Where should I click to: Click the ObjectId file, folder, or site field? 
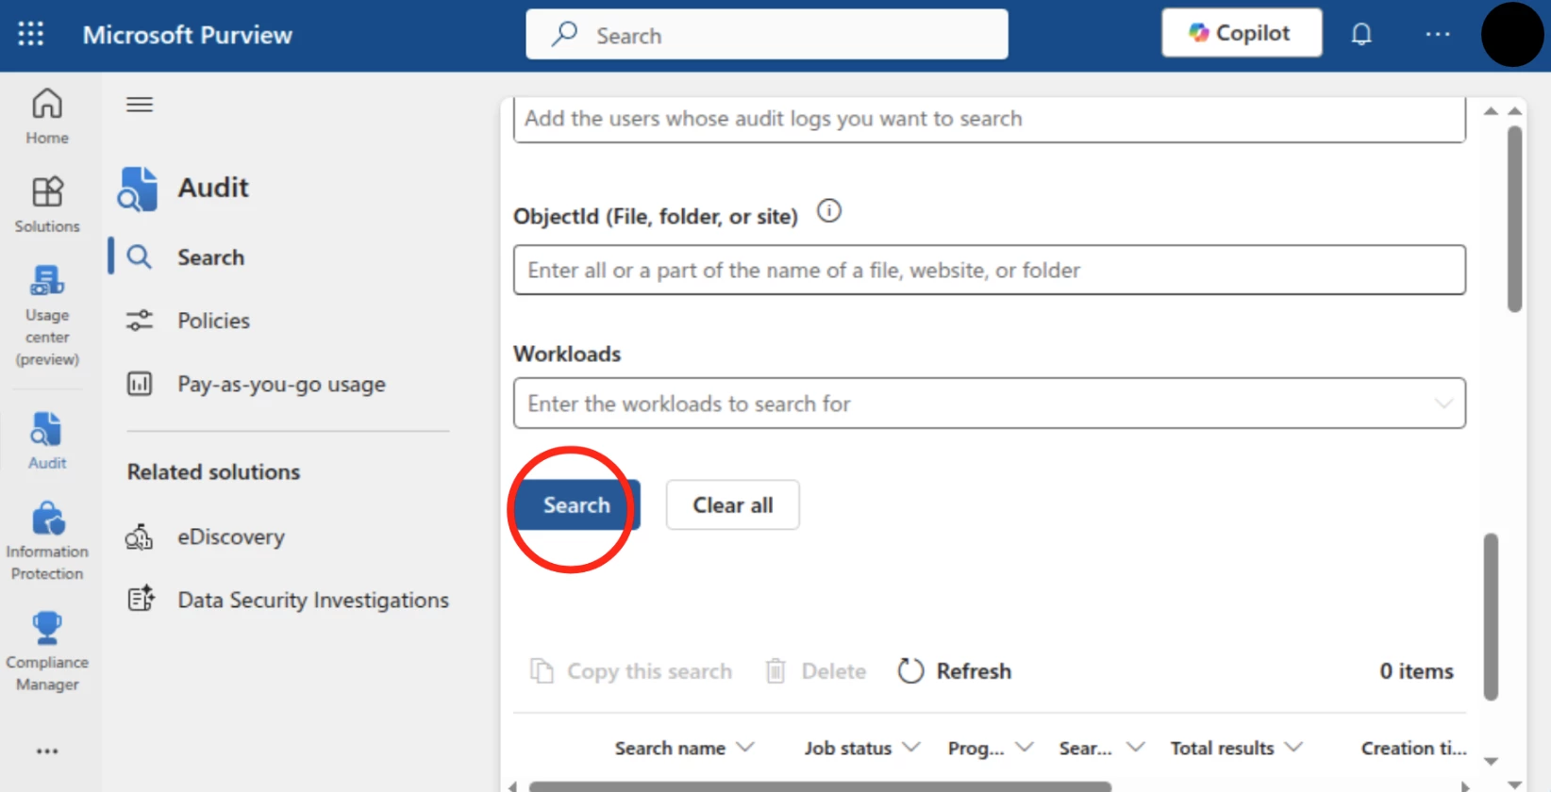click(x=990, y=270)
